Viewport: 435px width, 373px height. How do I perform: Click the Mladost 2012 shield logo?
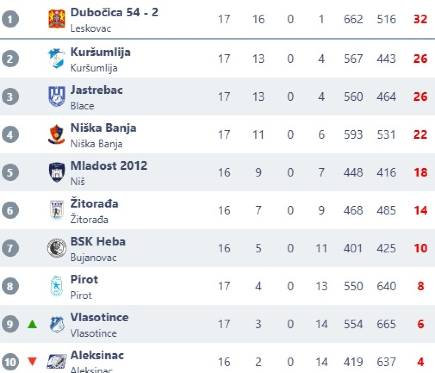click(x=56, y=172)
